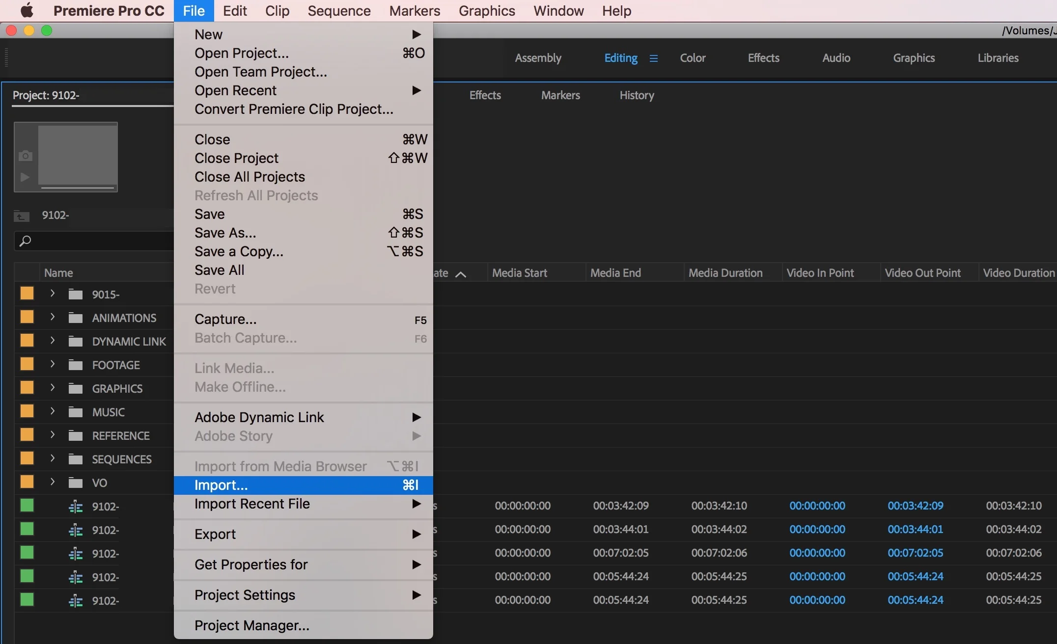The height and width of the screenshot is (644, 1057).
Task: Sort by the Media Duration column header
Action: pyautogui.click(x=725, y=273)
